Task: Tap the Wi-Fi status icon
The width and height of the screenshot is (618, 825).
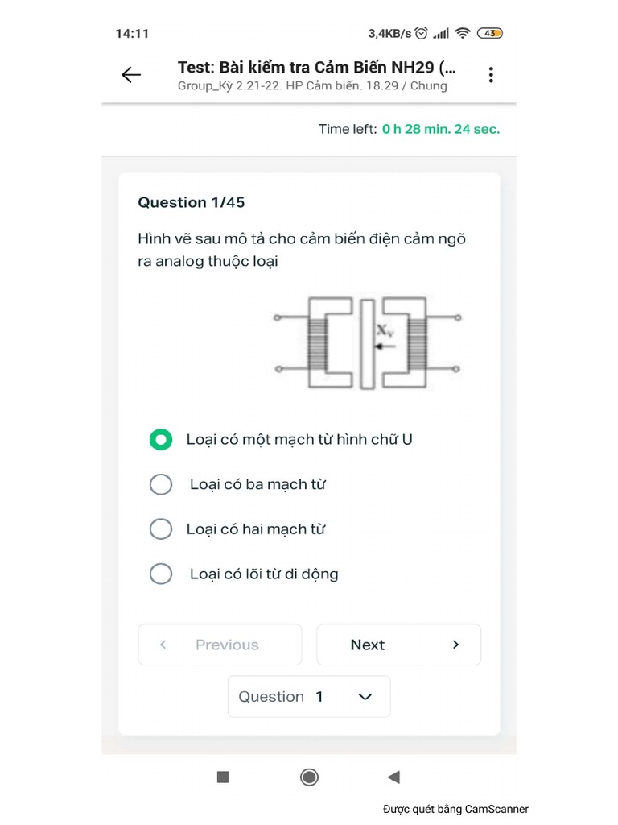Action: point(463,33)
